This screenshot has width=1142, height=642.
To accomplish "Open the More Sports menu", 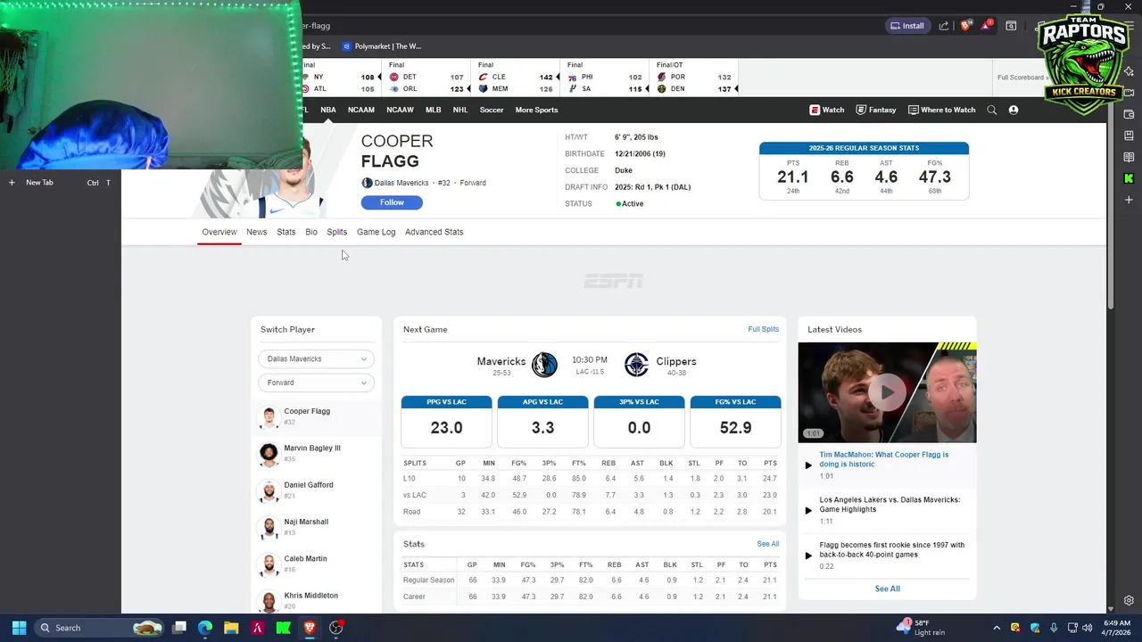I will pos(536,110).
